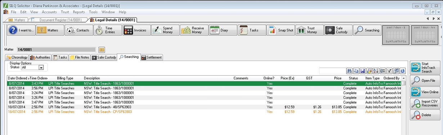Click the funnel filter icon
The height and width of the screenshot is (135, 443).
[389, 71]
